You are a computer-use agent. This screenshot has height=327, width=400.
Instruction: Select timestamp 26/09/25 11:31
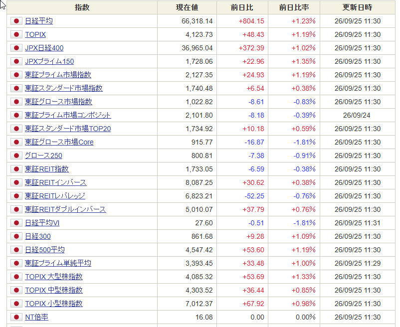pyautogui.click(x=358, y=223)
